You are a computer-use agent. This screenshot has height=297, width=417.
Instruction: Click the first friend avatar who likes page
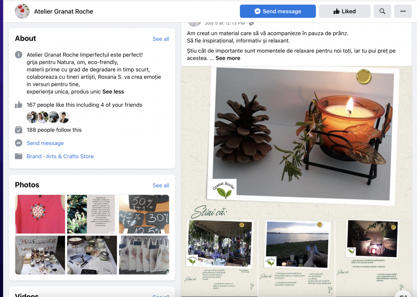[x=32, y=117]
